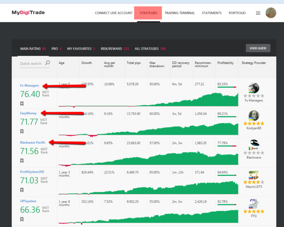Open Risk/Reward tab

(x=115, y=49)
